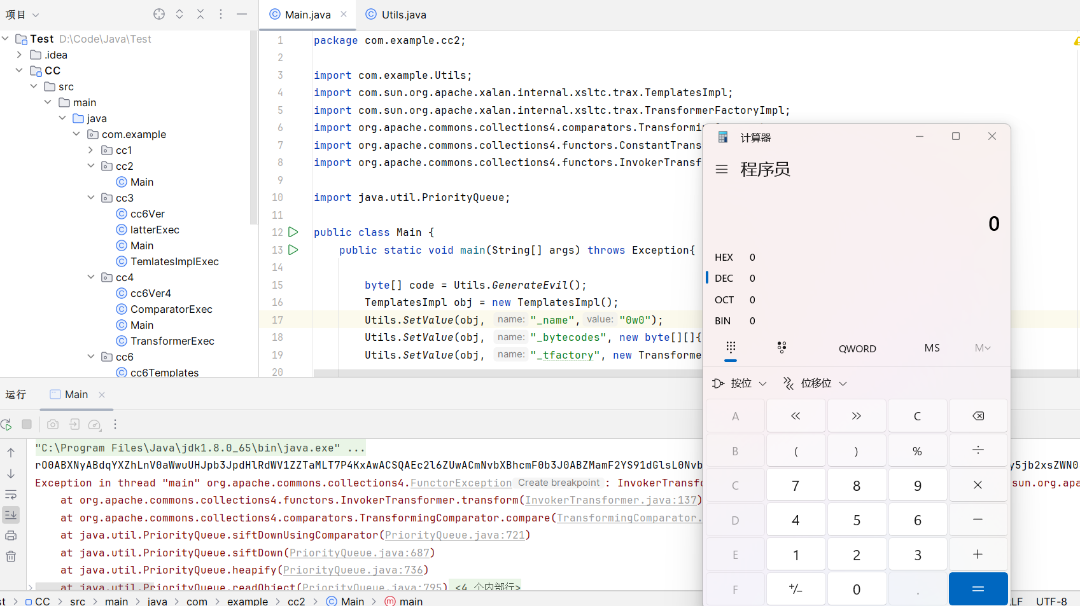Click print console icon
This screenshot has width=1080, height=606.
(11, 535)
